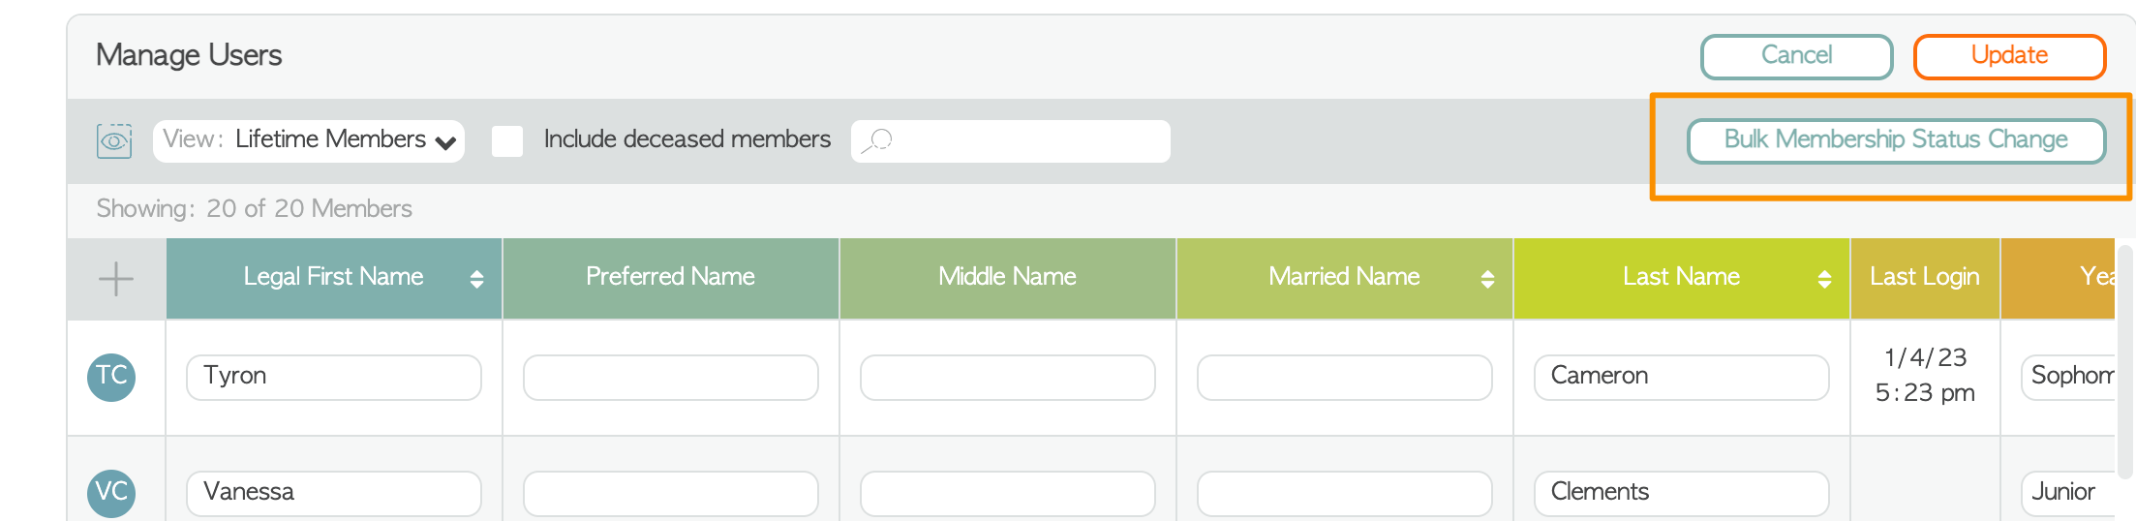This screenshot has height=521, width=2136.
Task: Click the 1/4/23 5:23 pm login cell
Action: (1925, 376)
